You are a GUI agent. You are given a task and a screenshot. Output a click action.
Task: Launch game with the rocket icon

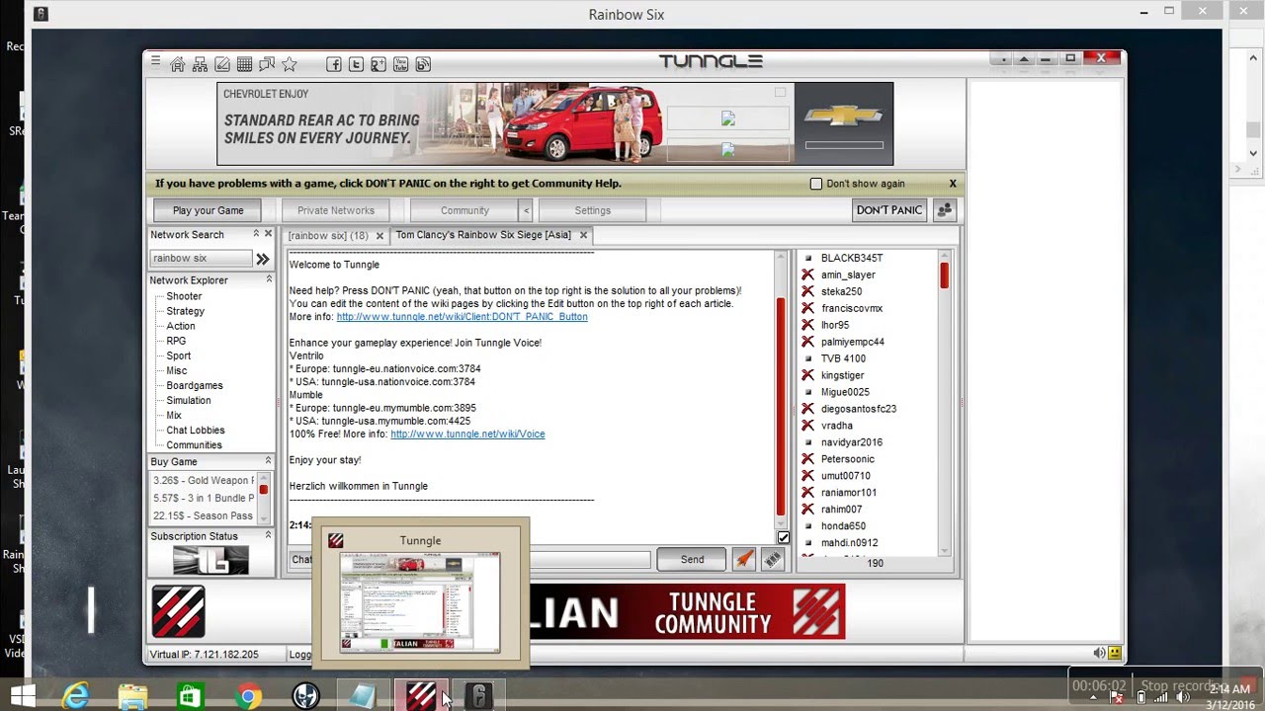(744, 560)
